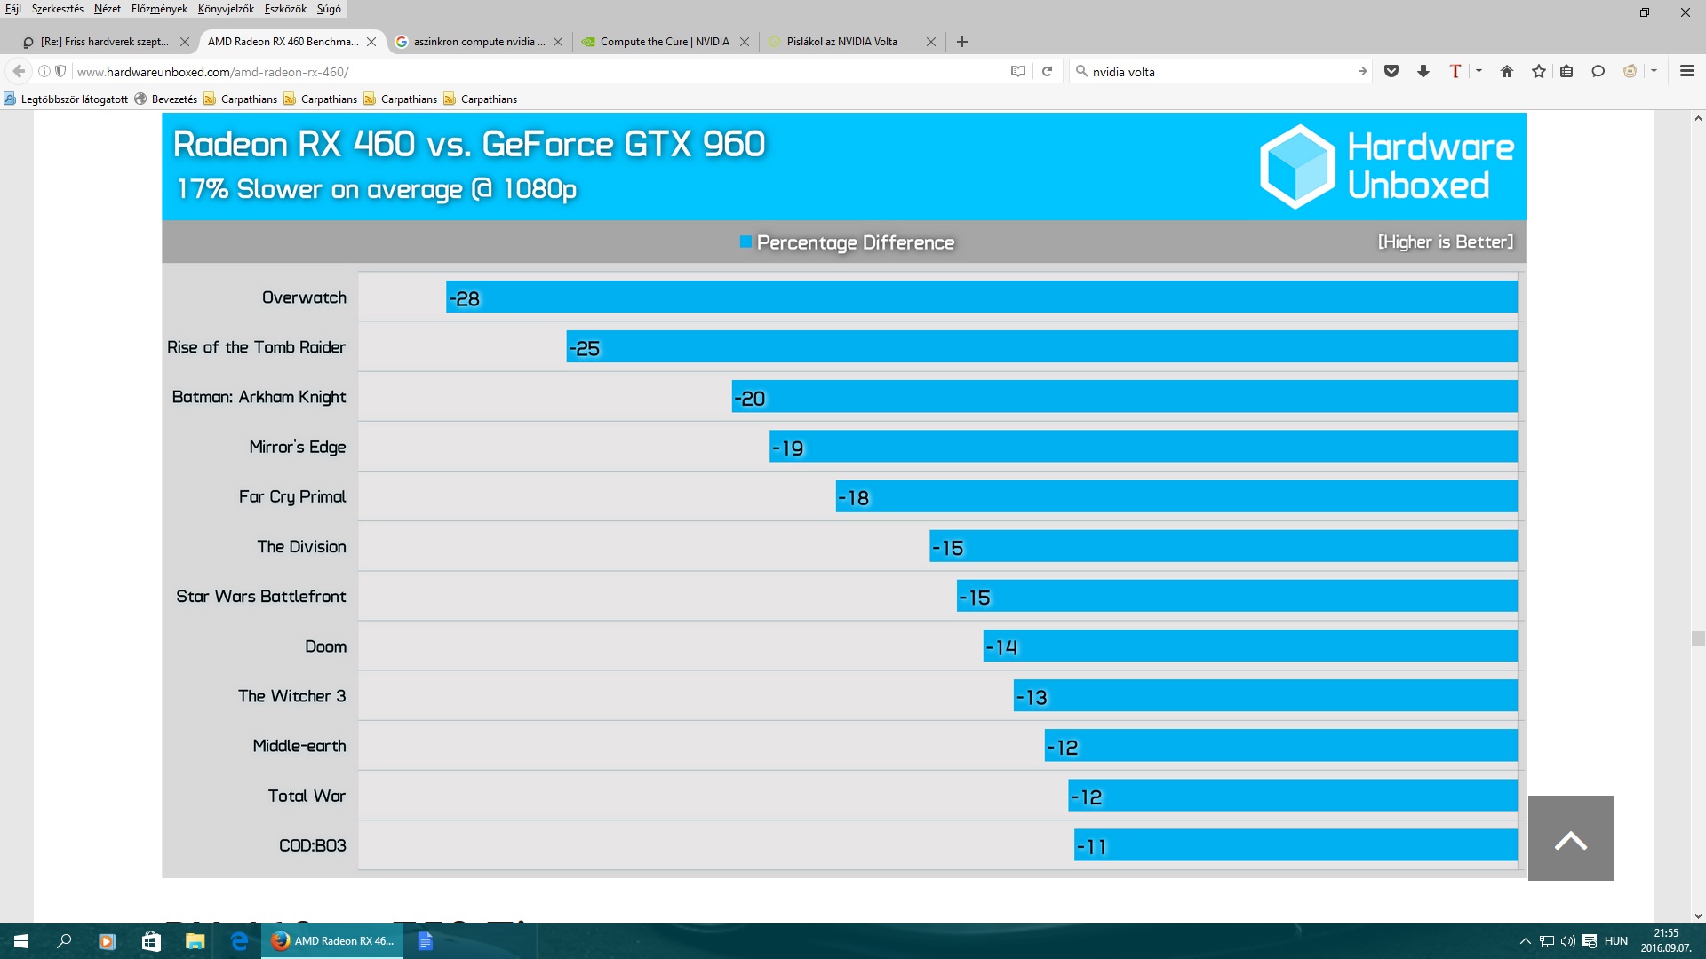Switch HUN keyboard language indicator
Image resolution: width=1706 pixels, height=959 pixels.
pos(1616,941)
